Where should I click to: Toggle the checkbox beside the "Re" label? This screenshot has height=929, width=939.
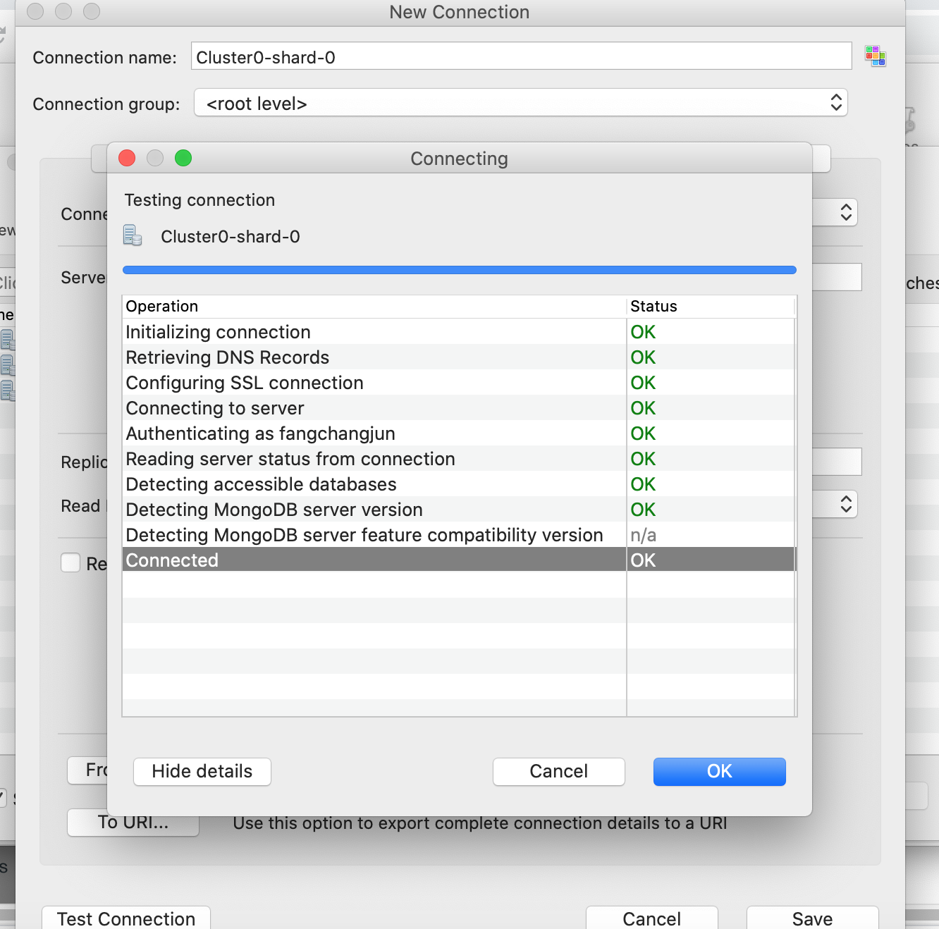(70, 562)
